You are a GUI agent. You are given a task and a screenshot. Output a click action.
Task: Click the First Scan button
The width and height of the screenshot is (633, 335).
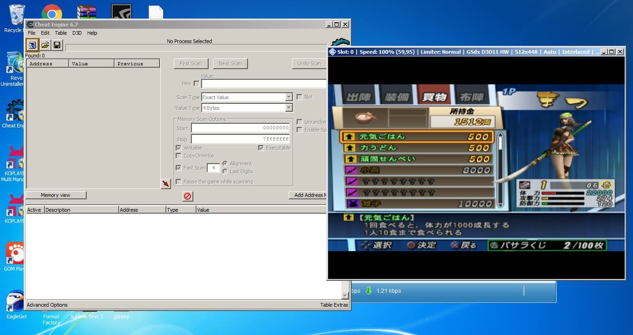pos(191,63)
